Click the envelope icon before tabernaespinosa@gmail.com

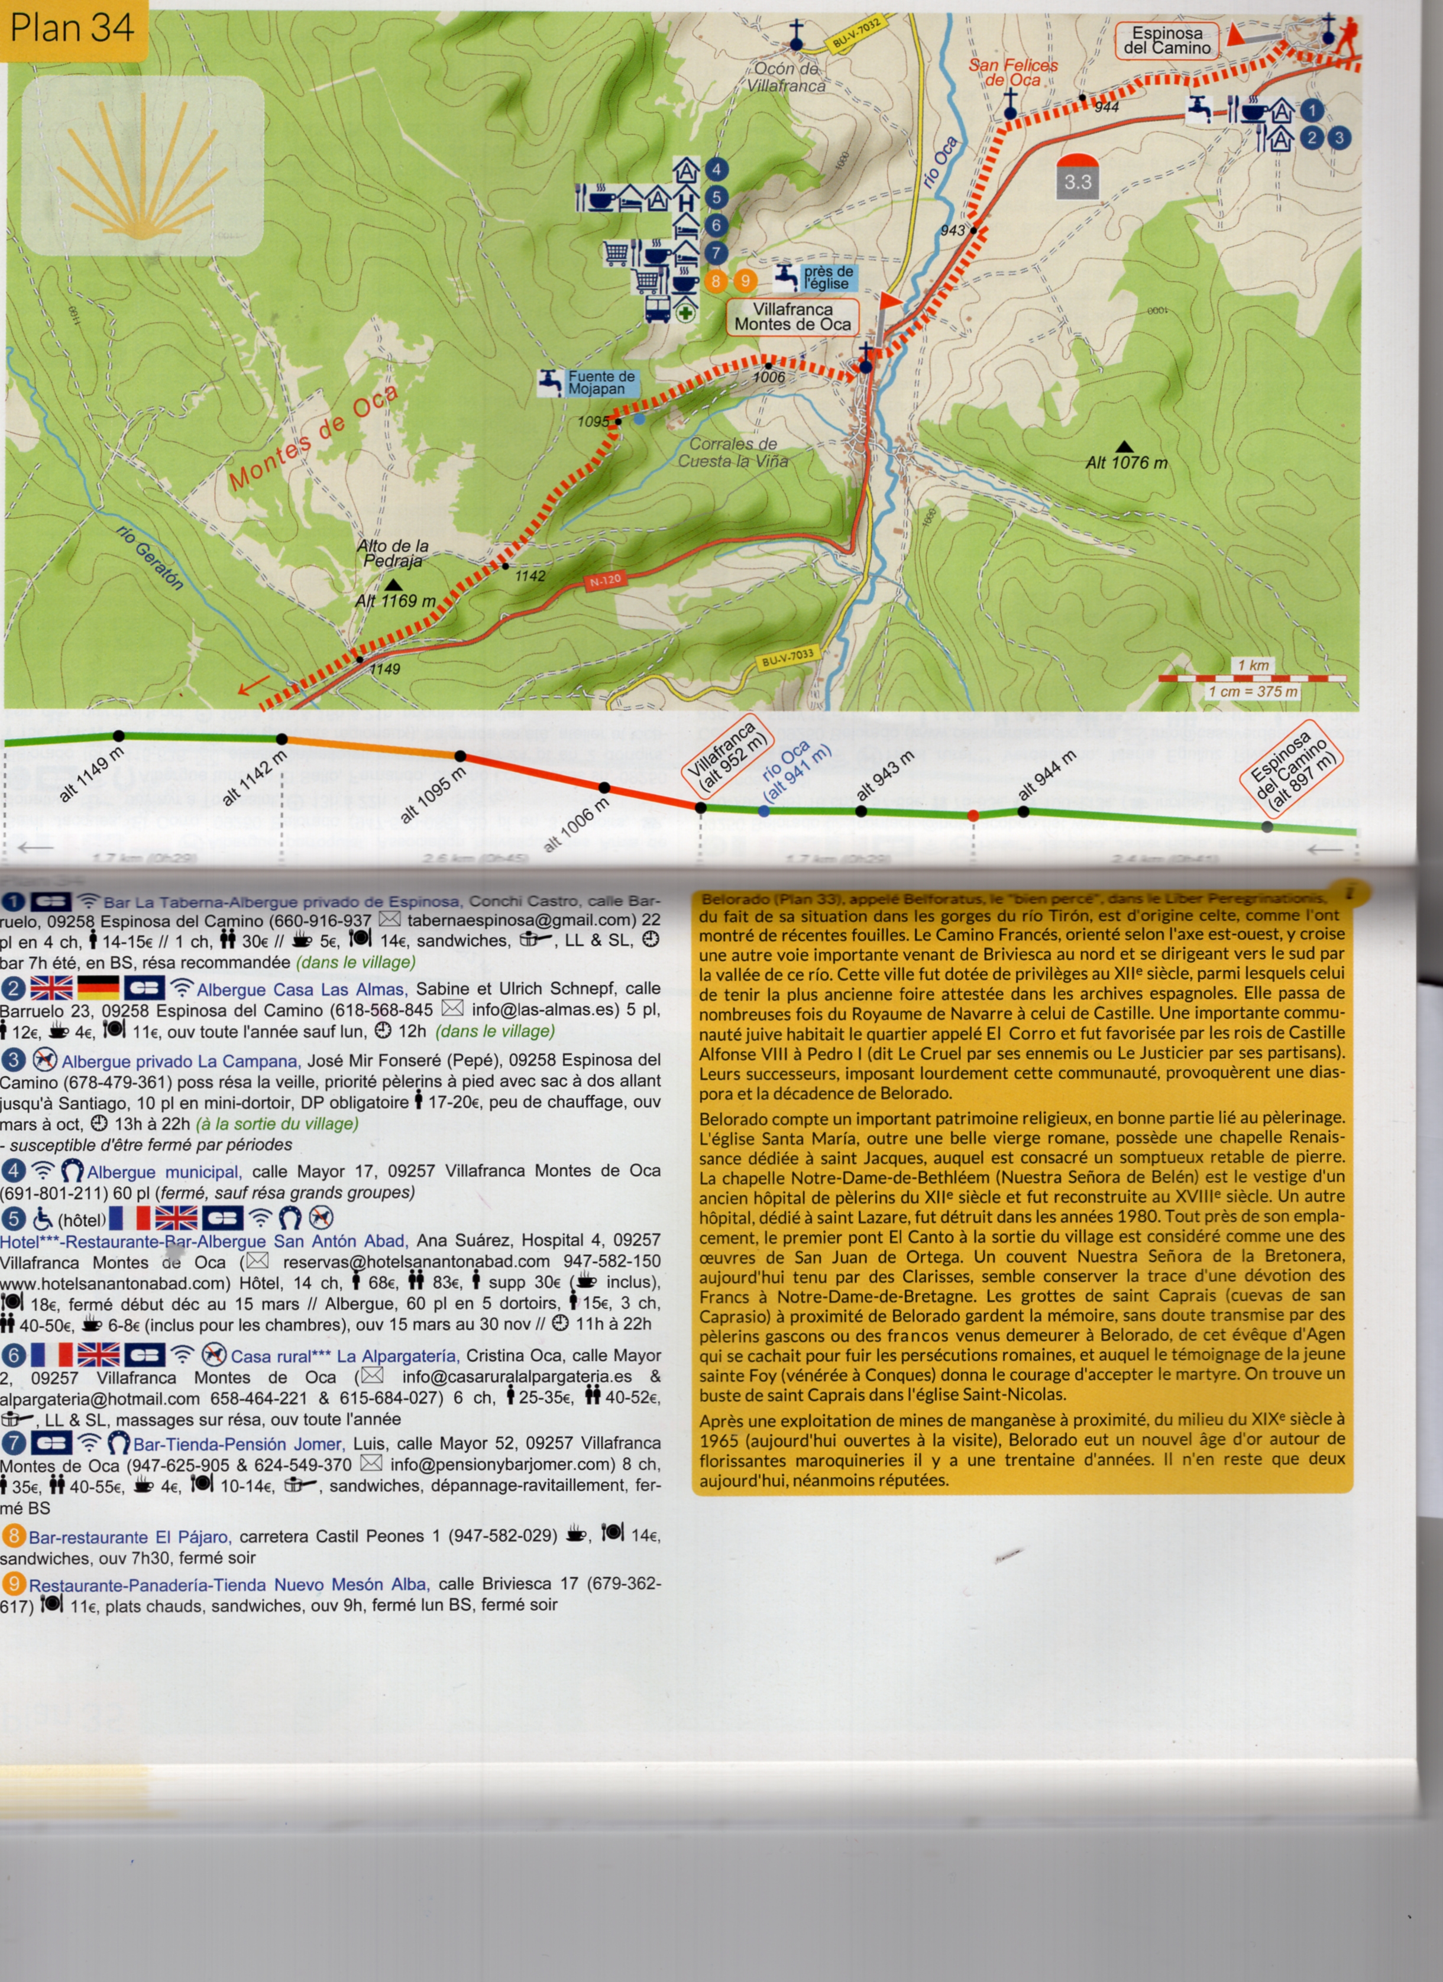[x=390, y=919]
